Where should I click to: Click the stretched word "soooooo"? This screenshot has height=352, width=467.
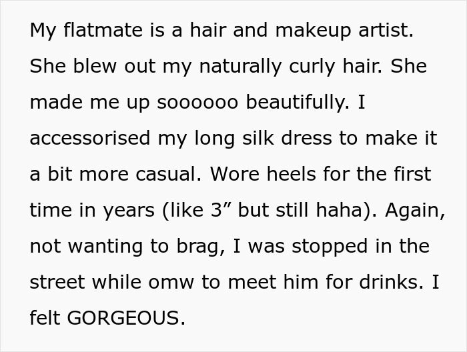(x=197, y=103)
